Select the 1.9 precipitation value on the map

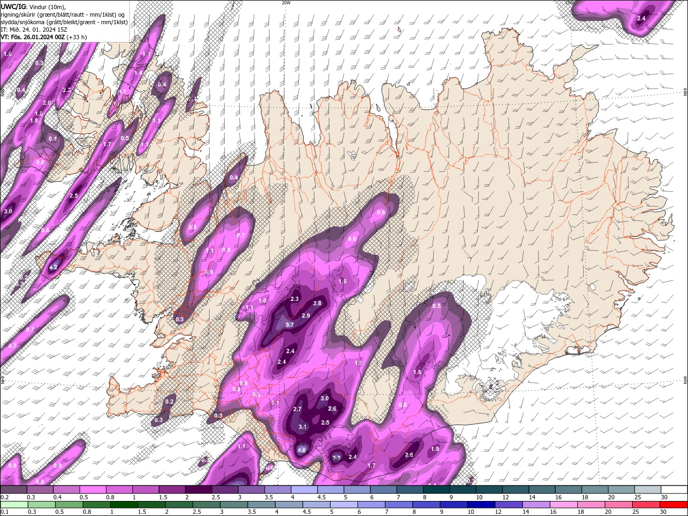click(435, 449)
